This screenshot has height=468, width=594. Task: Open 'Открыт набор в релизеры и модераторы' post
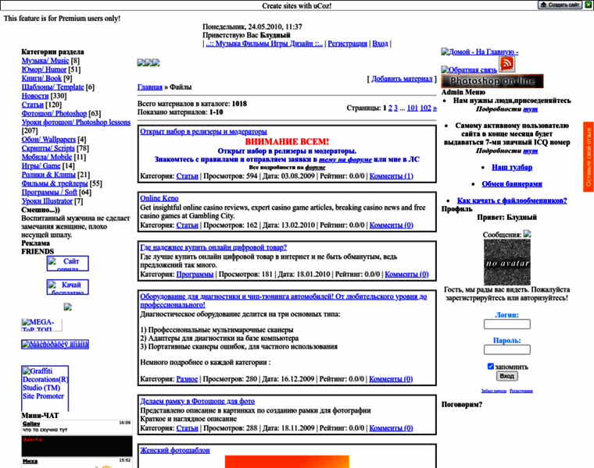[203, 132]
